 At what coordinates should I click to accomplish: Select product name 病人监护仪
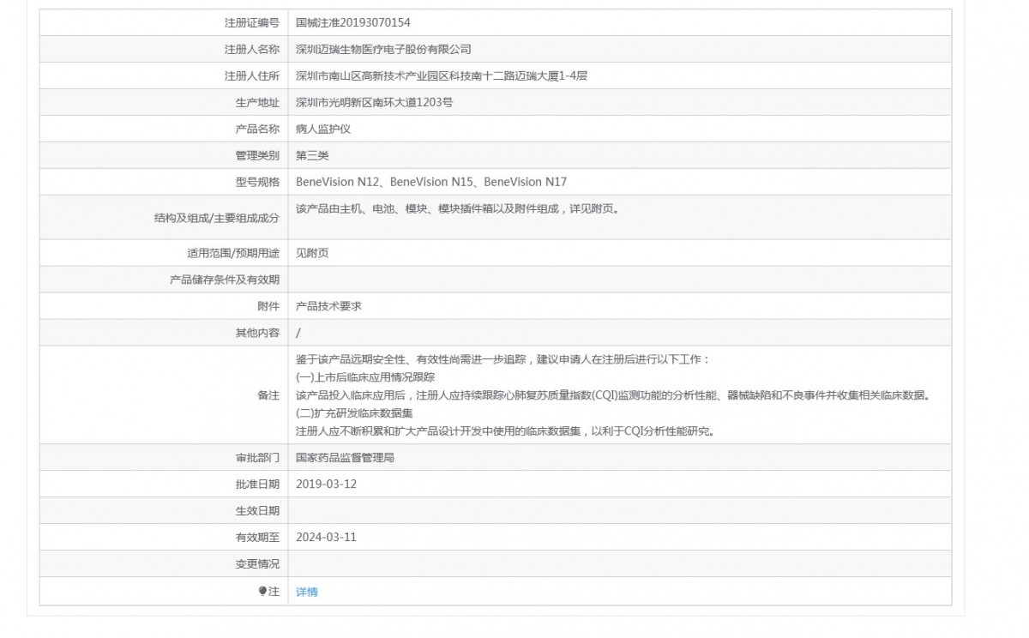323,129
